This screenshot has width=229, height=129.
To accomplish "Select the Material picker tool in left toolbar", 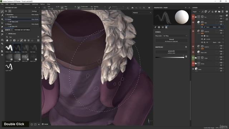I will tap(2, 34).
